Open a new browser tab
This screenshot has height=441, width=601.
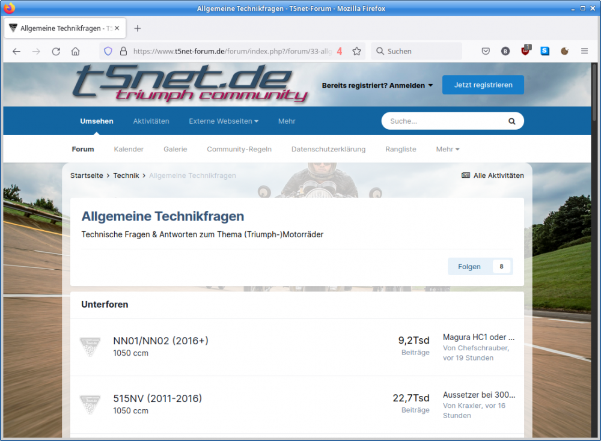(x=138, y=28)
